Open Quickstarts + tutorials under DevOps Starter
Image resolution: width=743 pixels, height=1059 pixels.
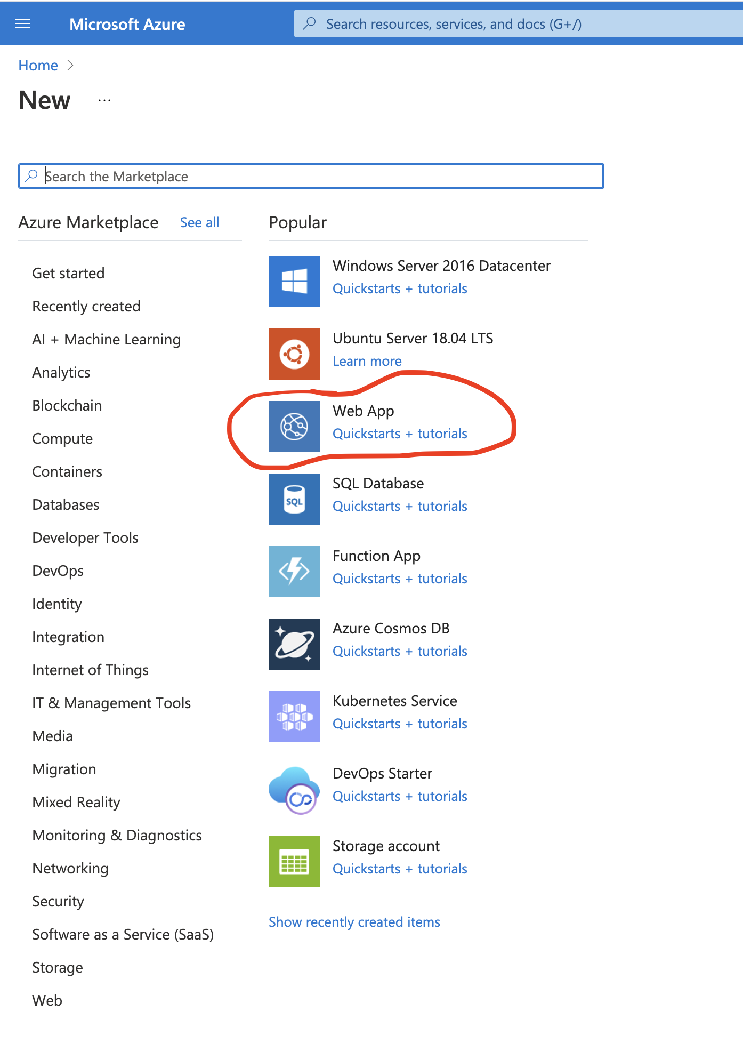point(400,796)
